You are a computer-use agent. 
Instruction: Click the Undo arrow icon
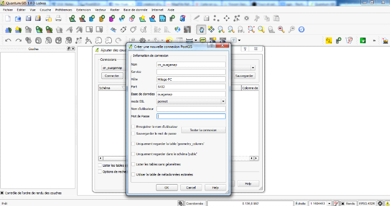point(8,40)
